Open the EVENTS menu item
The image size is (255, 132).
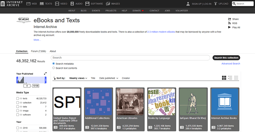click(x=96, y=11)
